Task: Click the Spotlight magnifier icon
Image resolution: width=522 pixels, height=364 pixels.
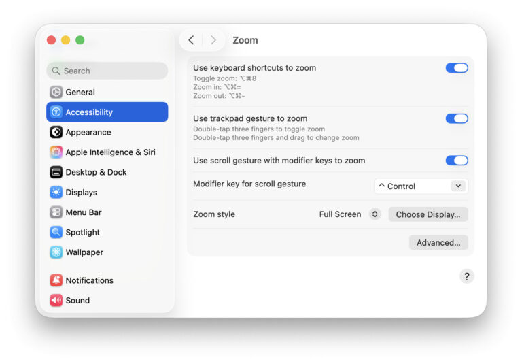Action: pos(56,232)
